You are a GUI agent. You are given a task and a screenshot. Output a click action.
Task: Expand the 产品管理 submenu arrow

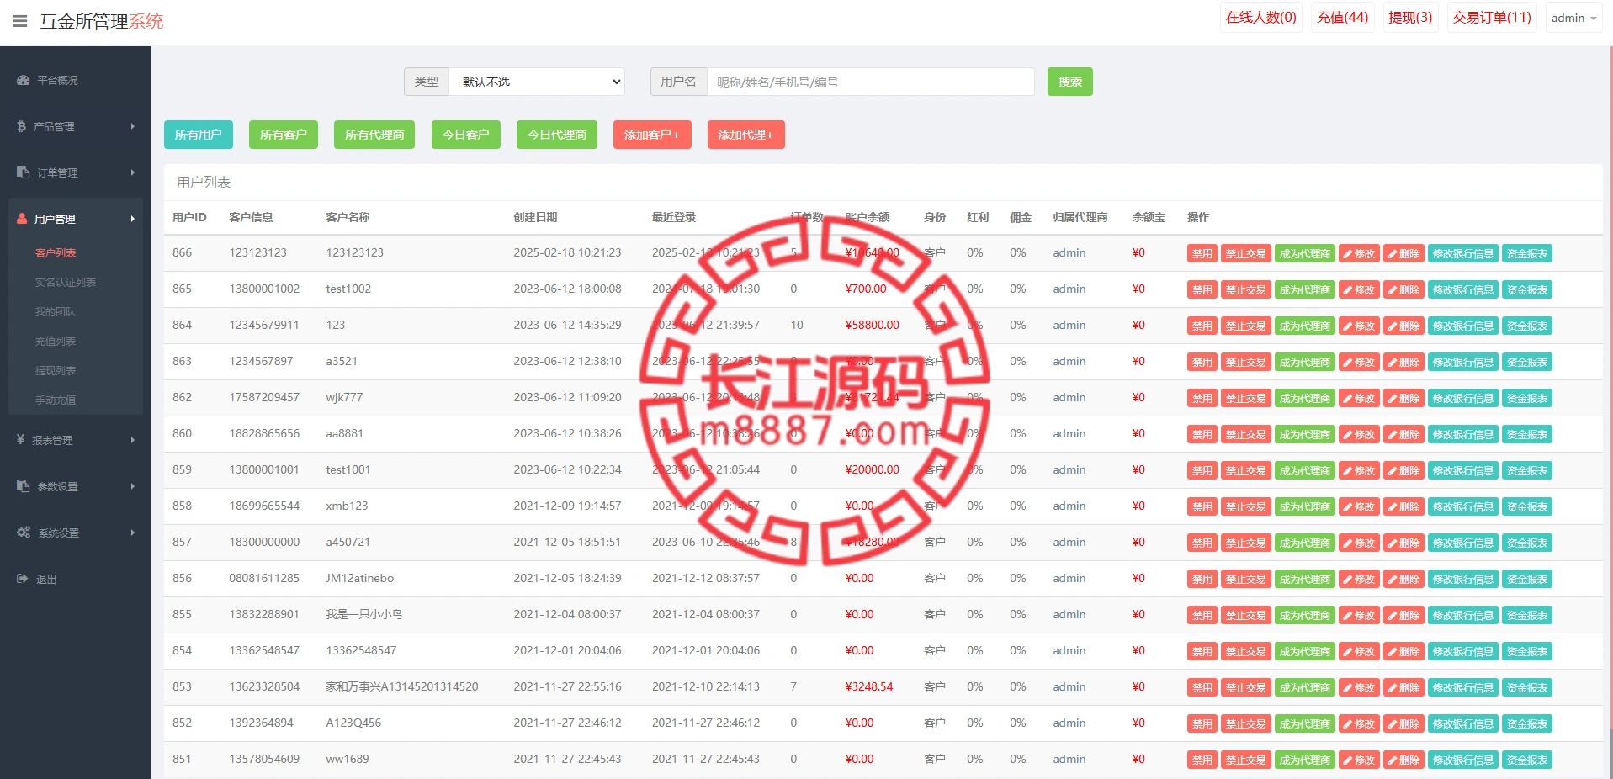(x=133, y=126)
